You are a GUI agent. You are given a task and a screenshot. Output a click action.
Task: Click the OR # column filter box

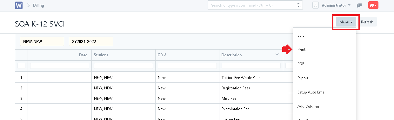187,66
